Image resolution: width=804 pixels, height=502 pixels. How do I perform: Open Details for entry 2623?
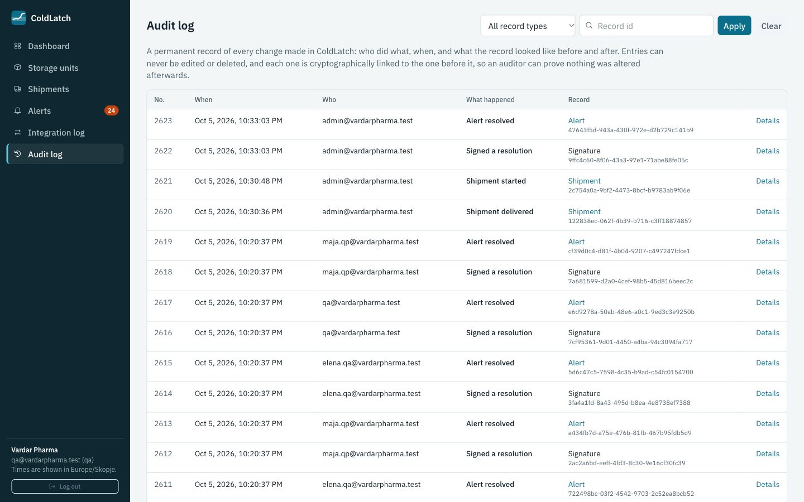click(x=767, y=120)
